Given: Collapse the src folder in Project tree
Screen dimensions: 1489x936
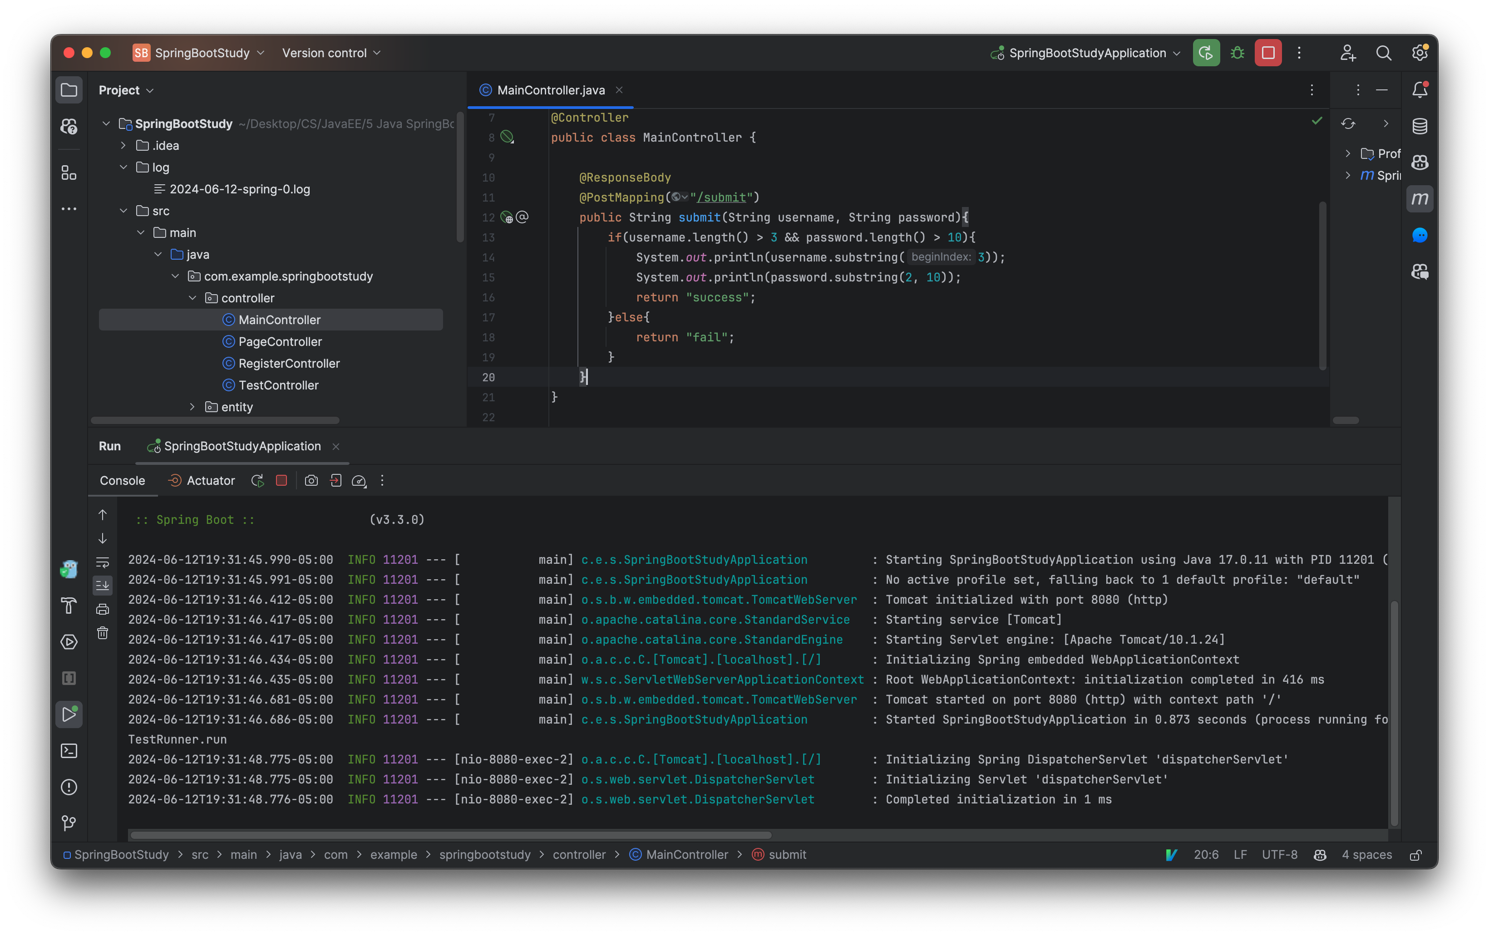Looking at the screenshot, I should (x=123, y=210).
